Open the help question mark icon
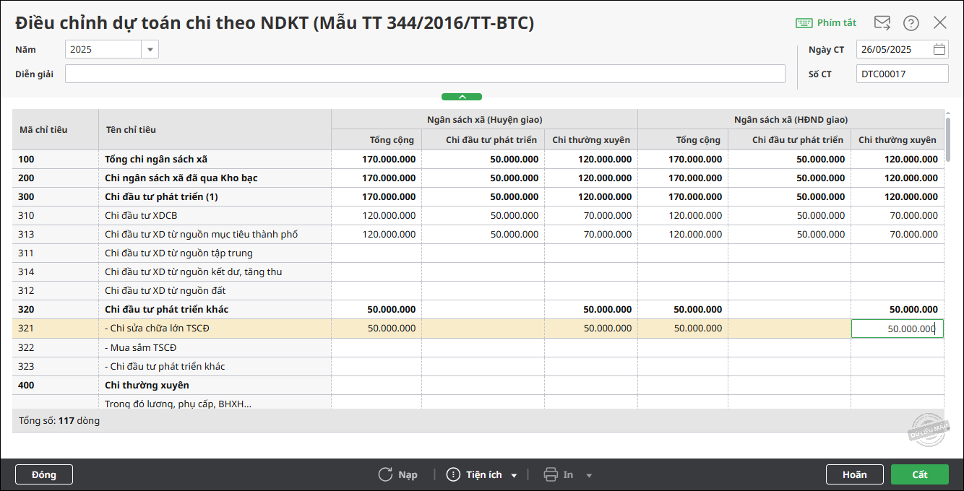The width and height of the screenshot is (964, 491). click(x=911, y=23)
